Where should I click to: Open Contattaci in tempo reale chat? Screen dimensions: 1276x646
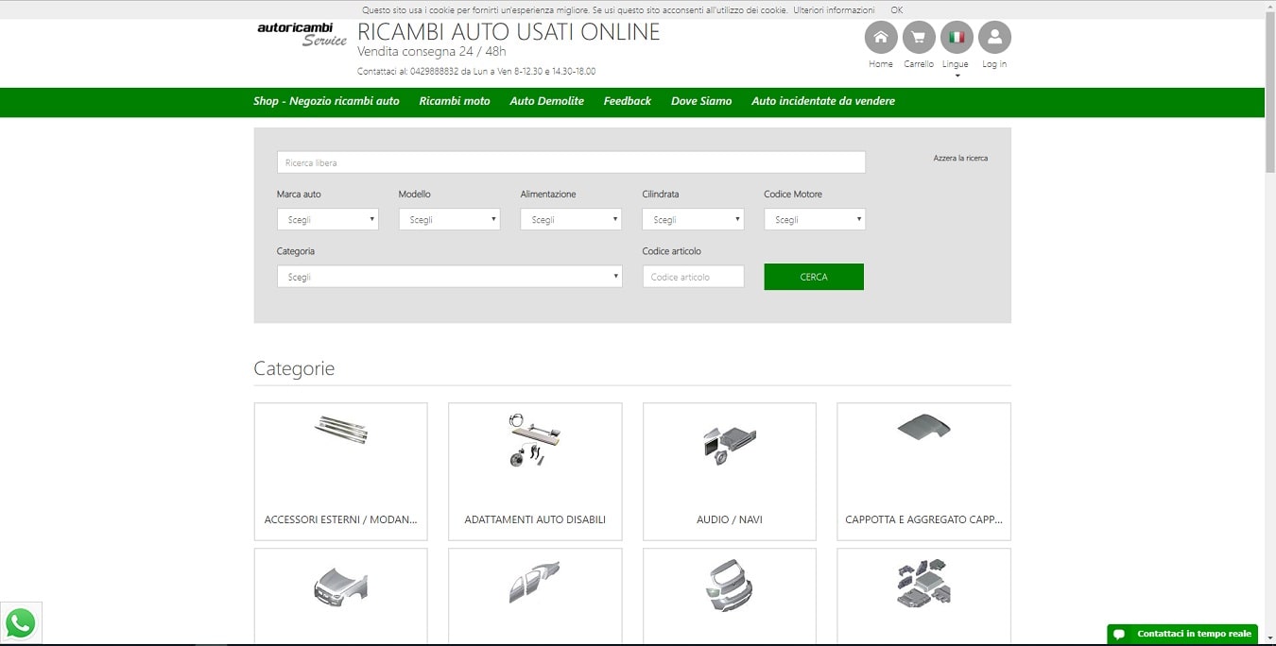coord(1182,634)
